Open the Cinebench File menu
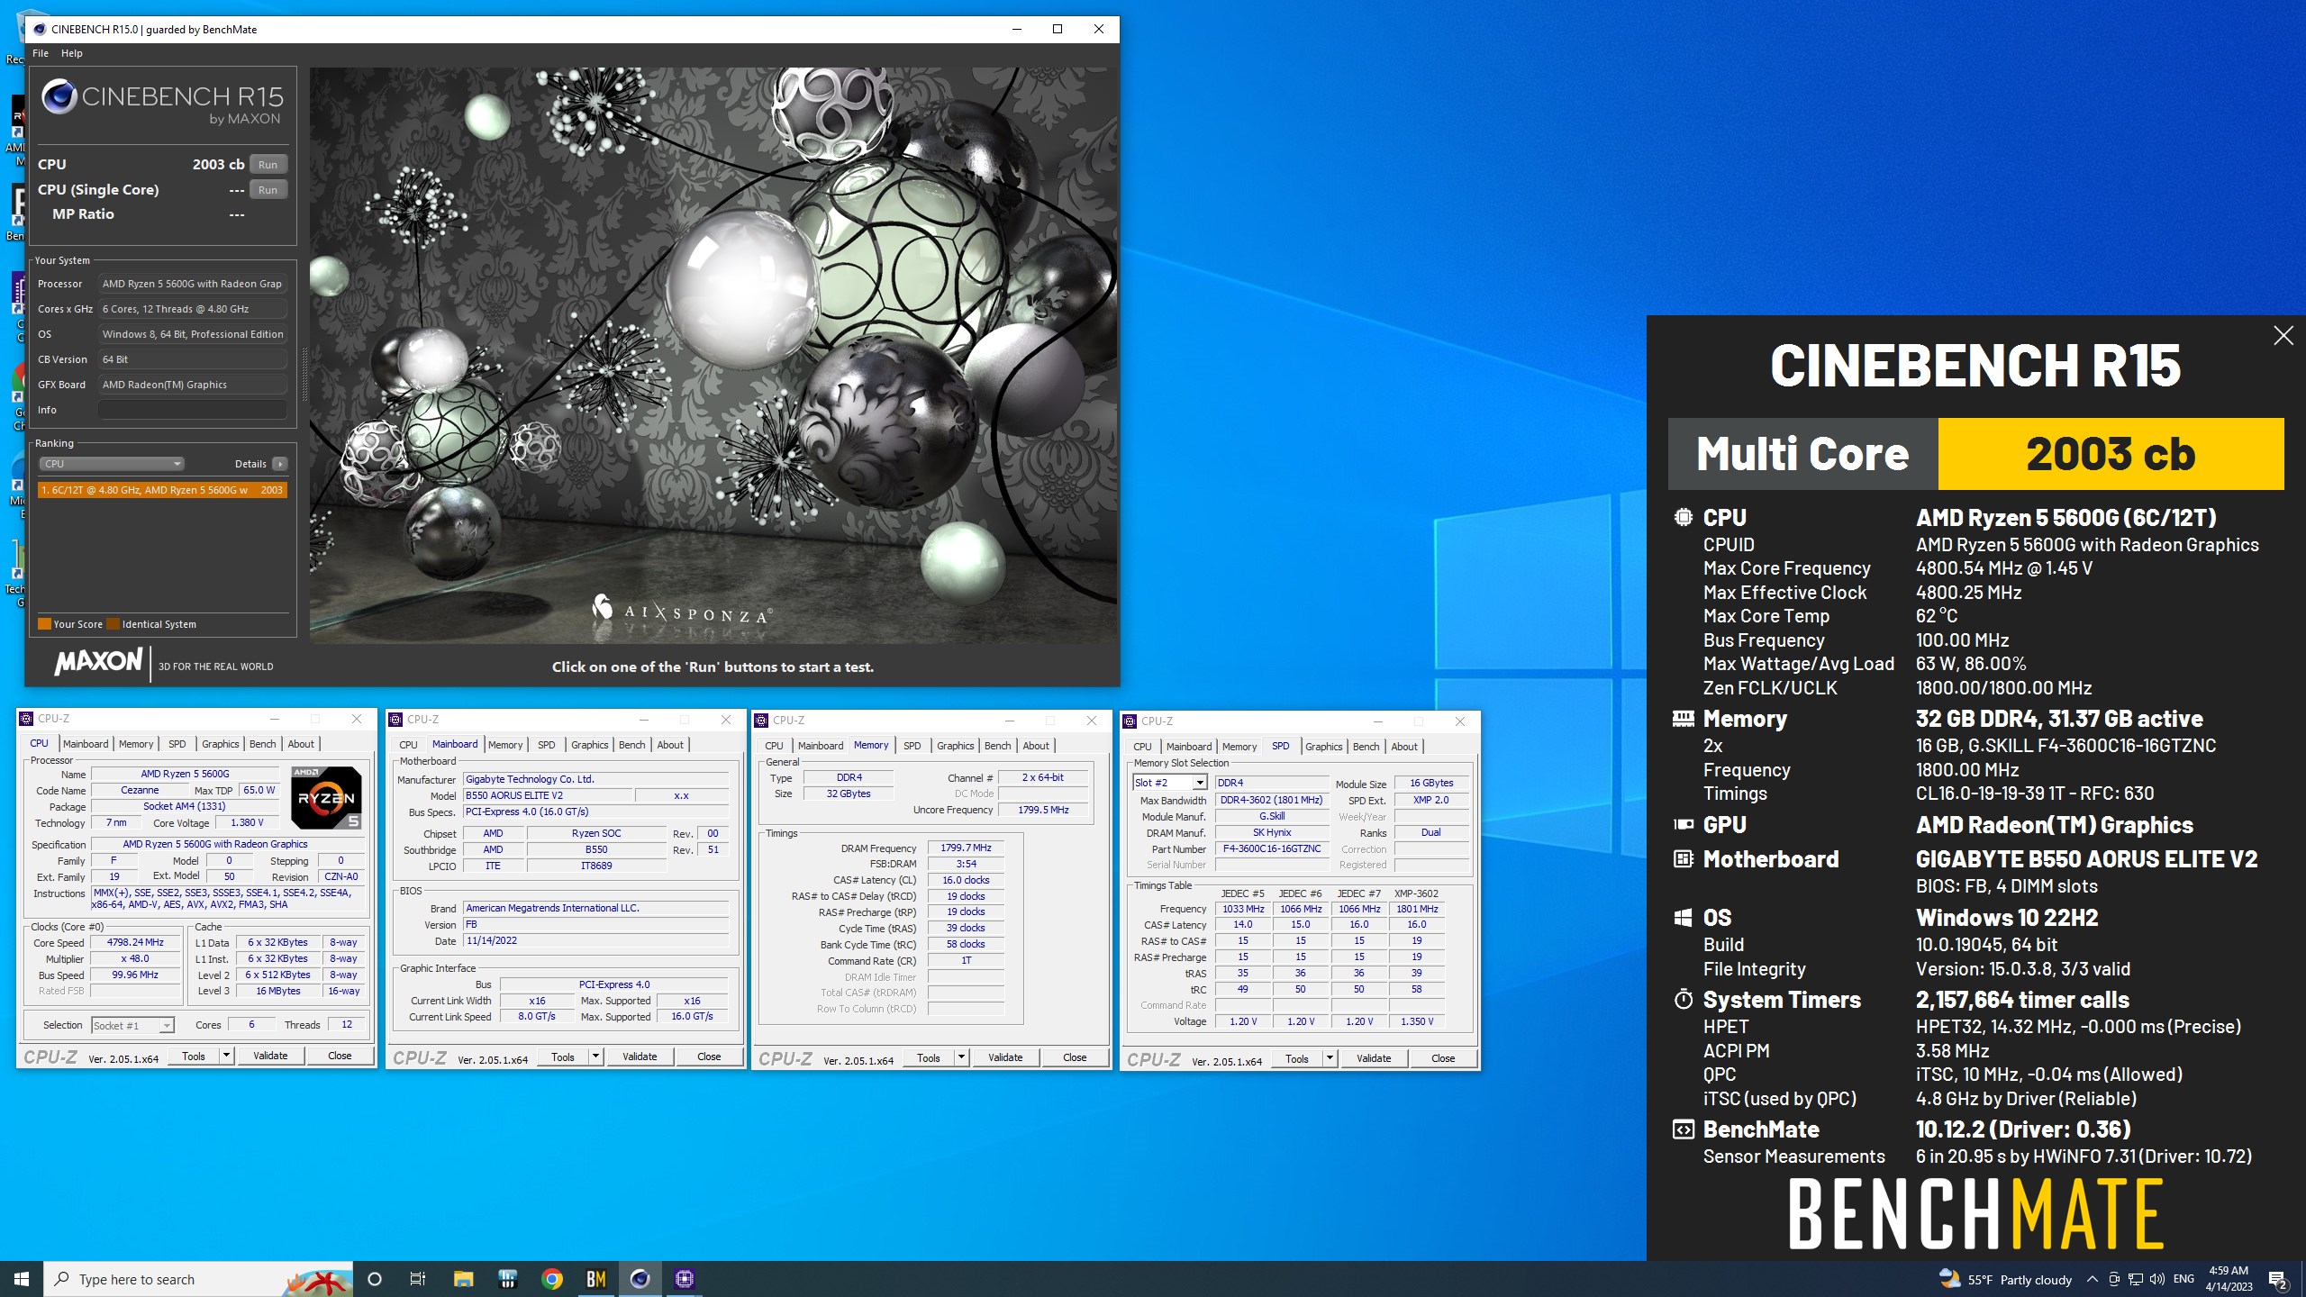This screenshot has height=1297, width=2306. point(41,53)
